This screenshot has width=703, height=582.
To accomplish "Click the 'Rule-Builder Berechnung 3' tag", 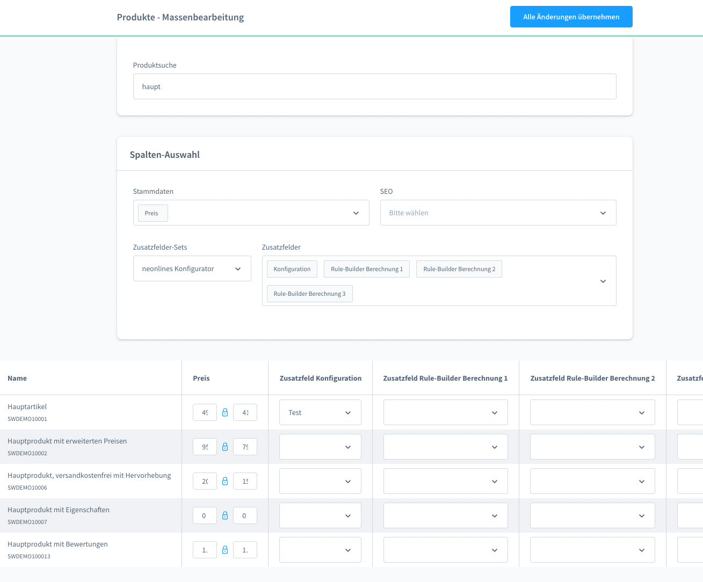I will [309, 294].
